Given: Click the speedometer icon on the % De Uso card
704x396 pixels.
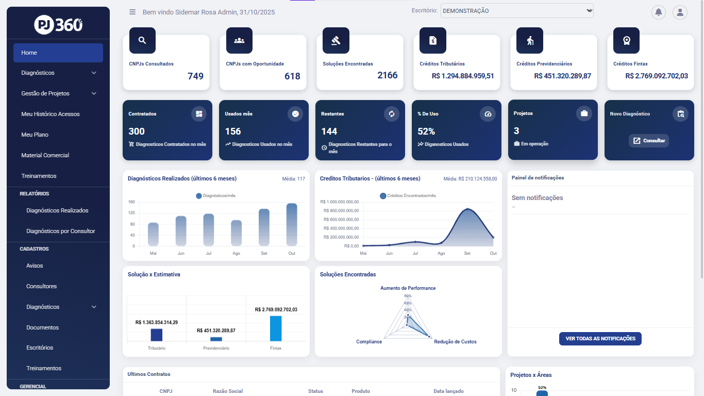Looking at the screenshot, I should pyautogui.click(x=488, y=113).
